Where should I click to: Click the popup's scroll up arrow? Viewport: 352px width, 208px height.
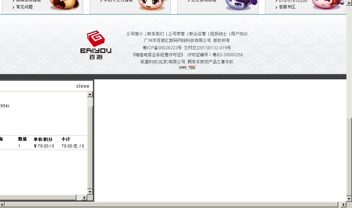(x=90, y=94)
